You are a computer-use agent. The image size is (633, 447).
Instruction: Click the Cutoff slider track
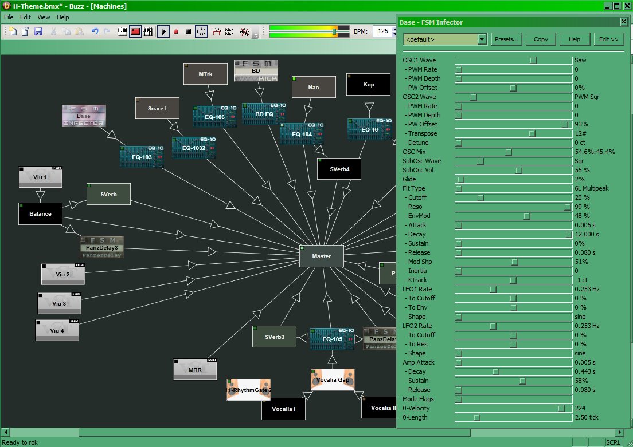(x=513, y=197)
